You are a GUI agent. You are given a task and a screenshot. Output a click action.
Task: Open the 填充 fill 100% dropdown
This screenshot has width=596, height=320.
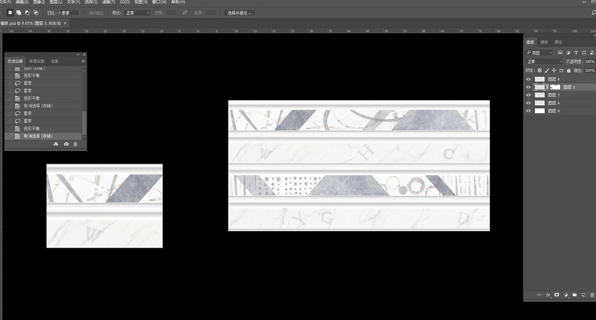(x=589, y=70)
